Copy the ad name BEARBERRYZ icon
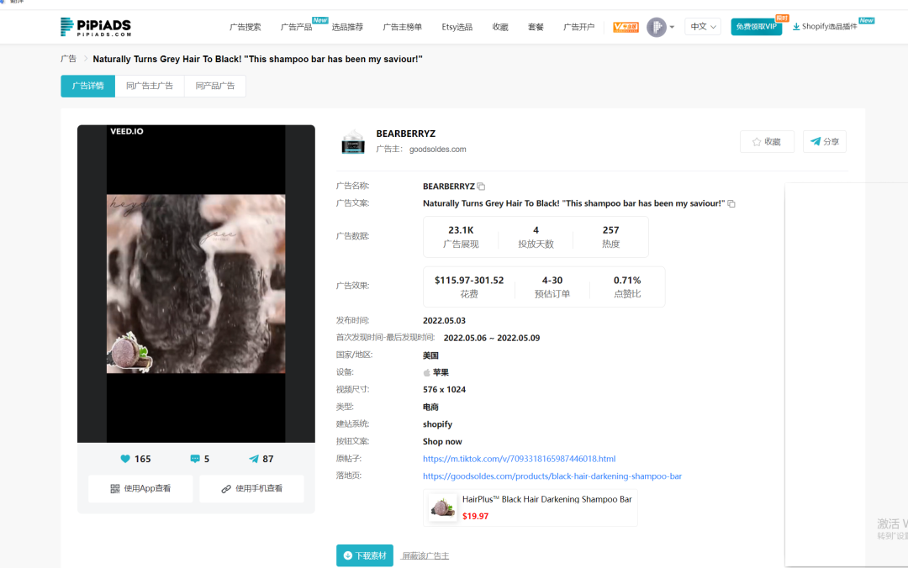Screen dimensions: 908x568 click(481, 187)
